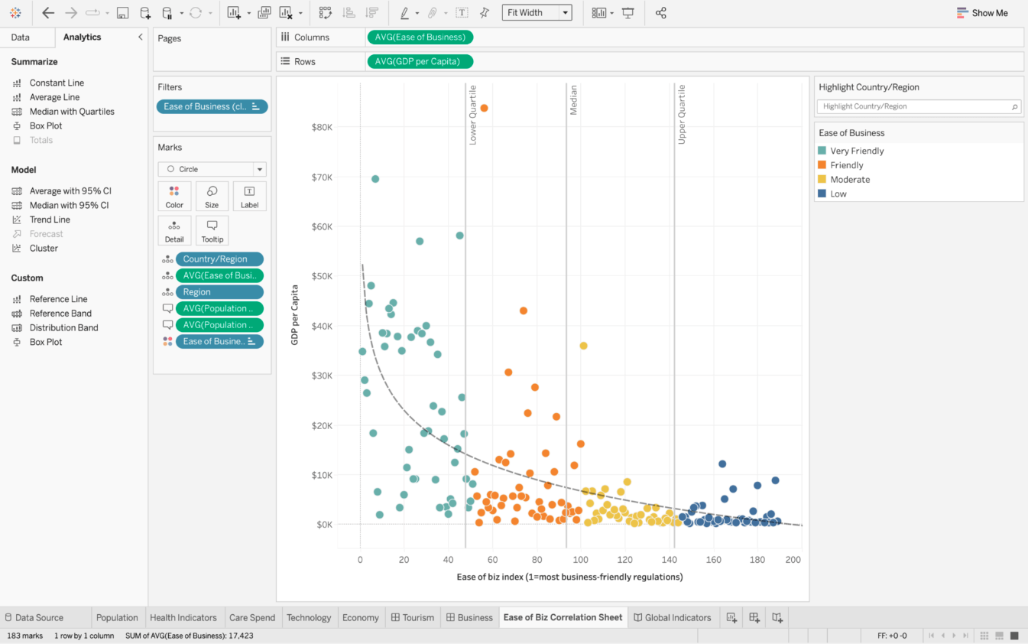Open the Economy sheet tab
The width and height of the screenshot is (1028, 644).
[x=361, y=617]
